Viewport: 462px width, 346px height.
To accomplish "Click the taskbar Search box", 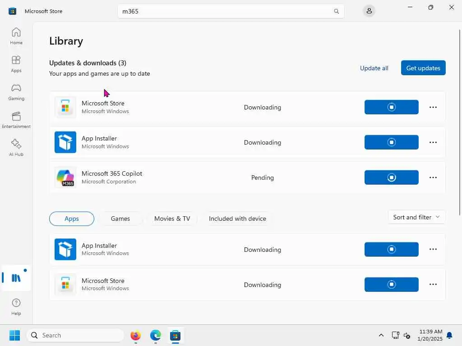I will (75, 335).
